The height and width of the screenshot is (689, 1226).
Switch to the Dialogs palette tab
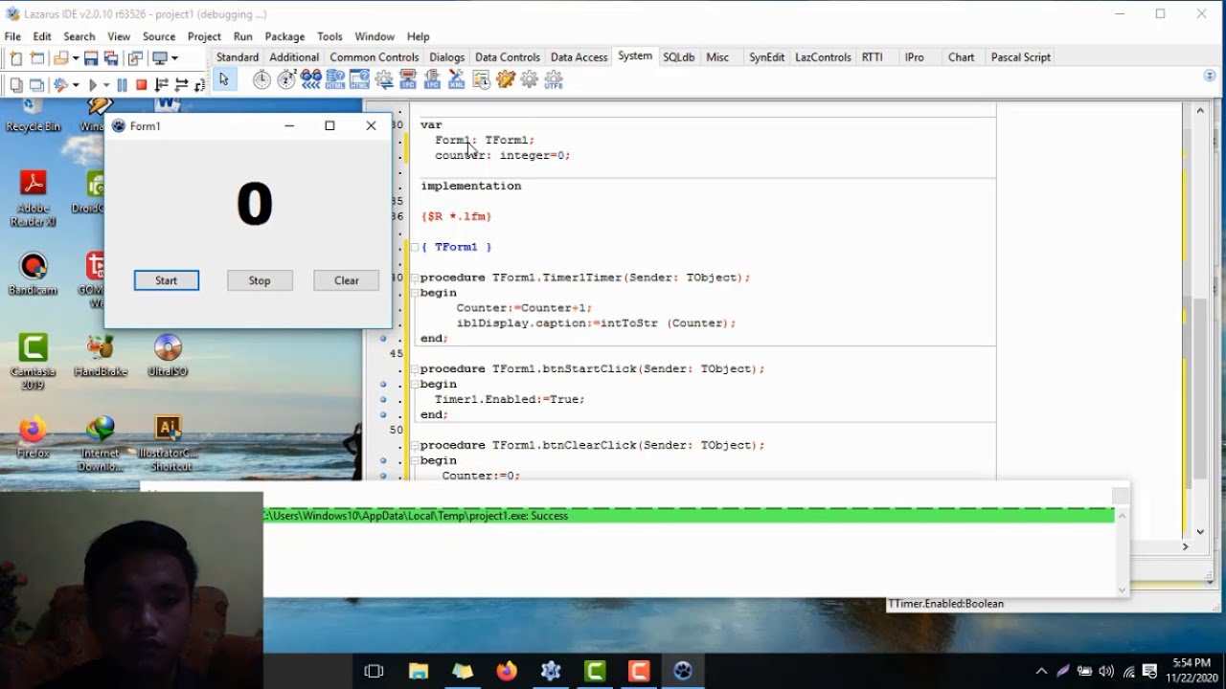[x=446, y=57]
